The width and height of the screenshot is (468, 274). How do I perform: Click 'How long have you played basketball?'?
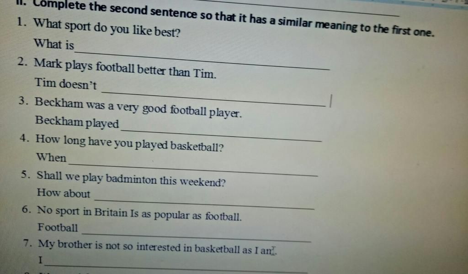[x=129, y=143]
